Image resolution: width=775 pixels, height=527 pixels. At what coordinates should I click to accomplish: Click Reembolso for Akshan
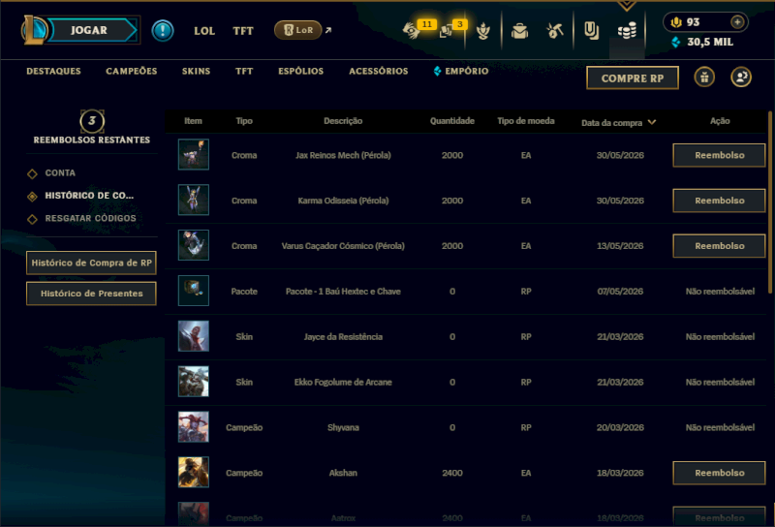719,473
